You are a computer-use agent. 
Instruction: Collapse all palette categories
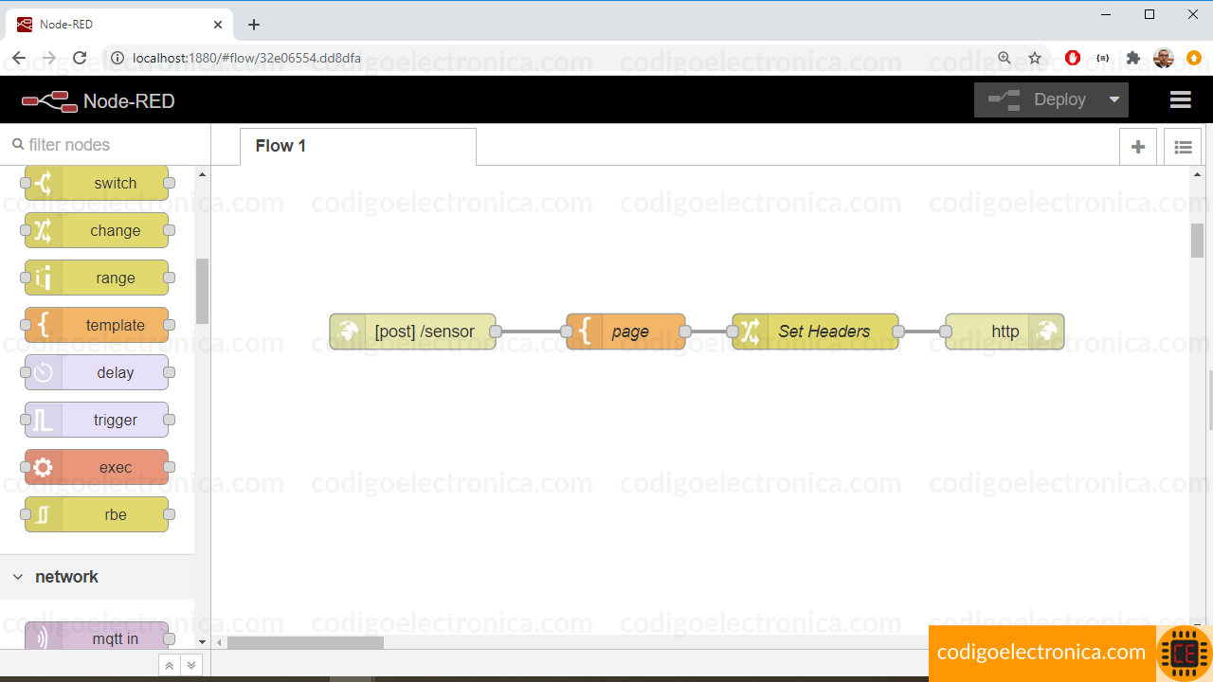169,665
